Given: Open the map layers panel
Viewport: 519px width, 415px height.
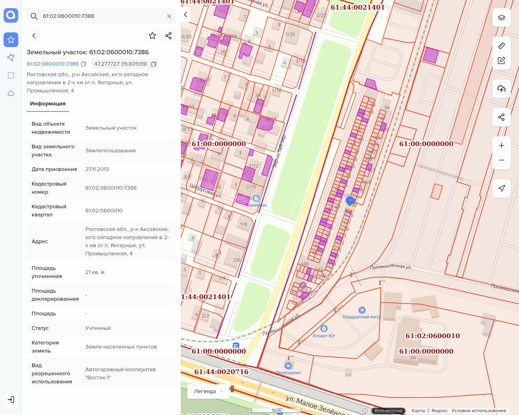Looking at the screenshot, I should [x=501, y=18].
